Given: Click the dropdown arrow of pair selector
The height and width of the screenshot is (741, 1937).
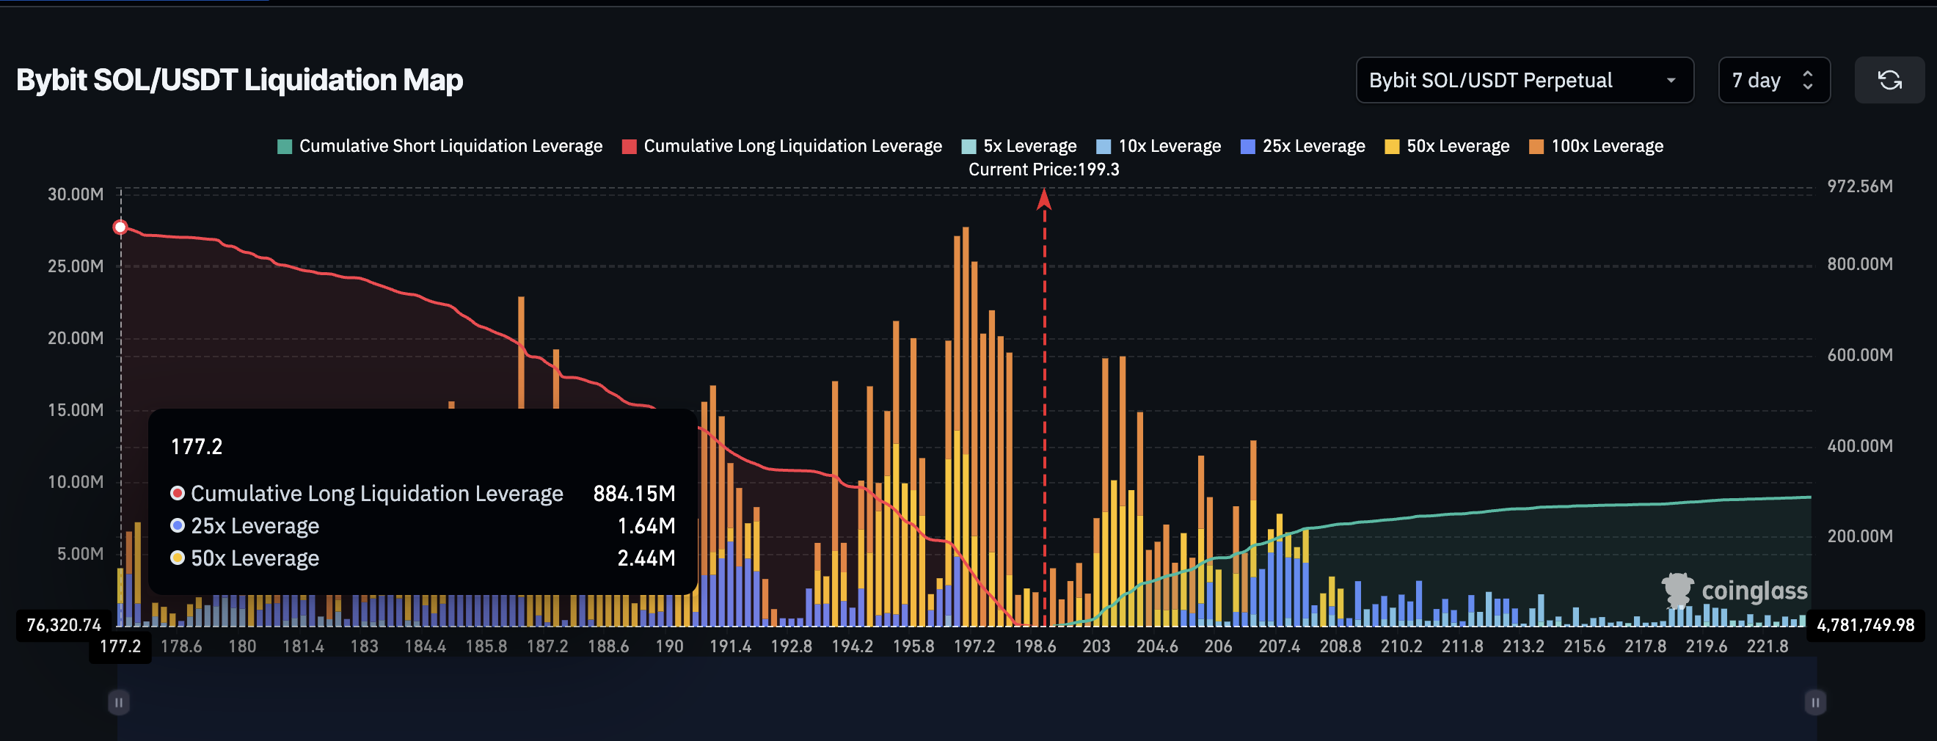Looking at the screenshot, I should click(x=1671, y=81).
